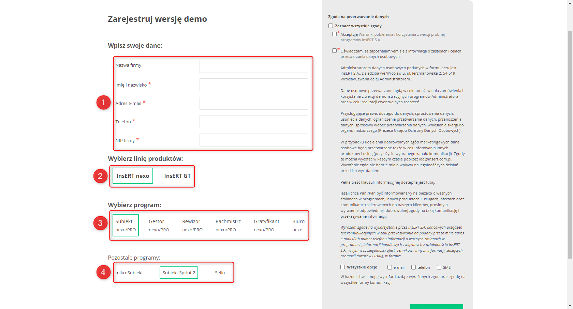
Task: Tick the Akceptuję Warunki pobierania checkbox
Action: (334, 34)
